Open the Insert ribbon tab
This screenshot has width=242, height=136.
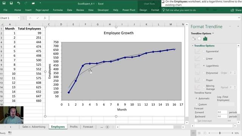pyautogui.click(x=28, y=10)
